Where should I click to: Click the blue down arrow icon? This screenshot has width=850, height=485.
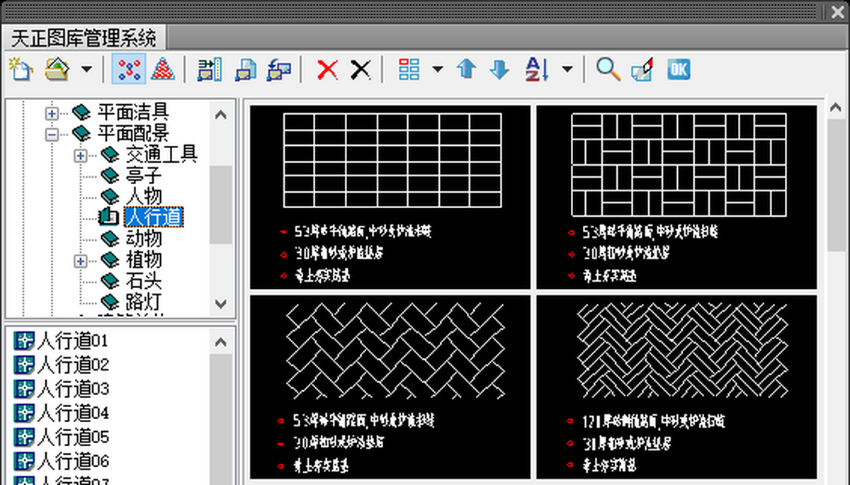(x=500, y=69)
